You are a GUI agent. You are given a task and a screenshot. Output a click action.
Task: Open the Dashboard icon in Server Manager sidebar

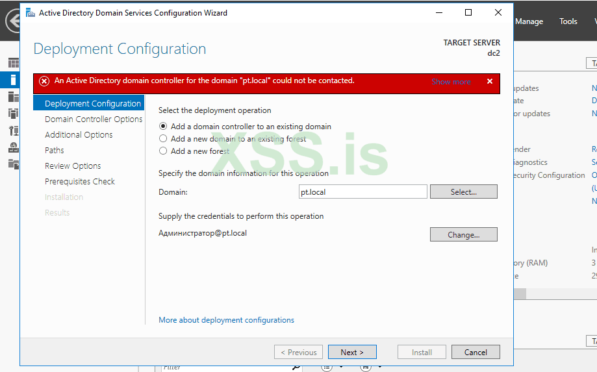pyautogui.click(x=14, y=63)
